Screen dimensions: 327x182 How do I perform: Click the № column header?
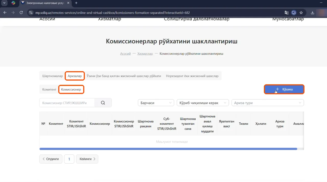click(x=43, y=124)
